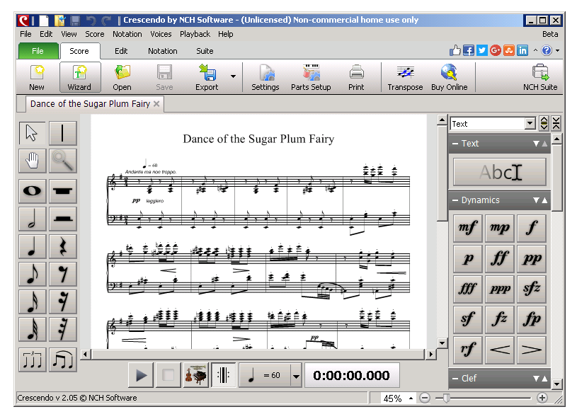Image resolution: width=577 pixels, height=419 pixels.
Task: Select the sixteenth note tool
Action: [x=33, y=302]
